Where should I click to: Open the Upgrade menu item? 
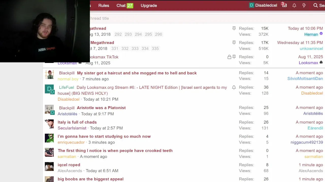pos(149,5)
